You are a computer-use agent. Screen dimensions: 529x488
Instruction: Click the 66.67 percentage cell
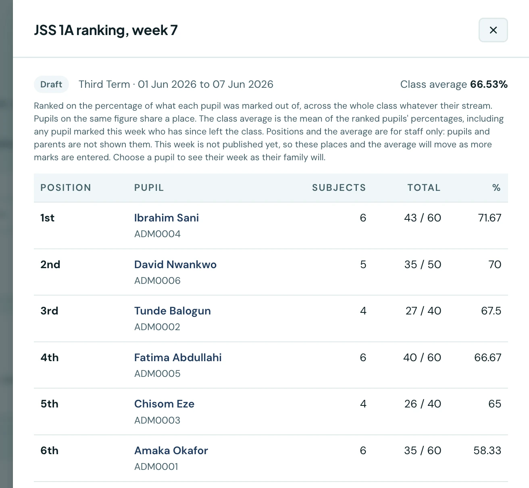(488, 358)
